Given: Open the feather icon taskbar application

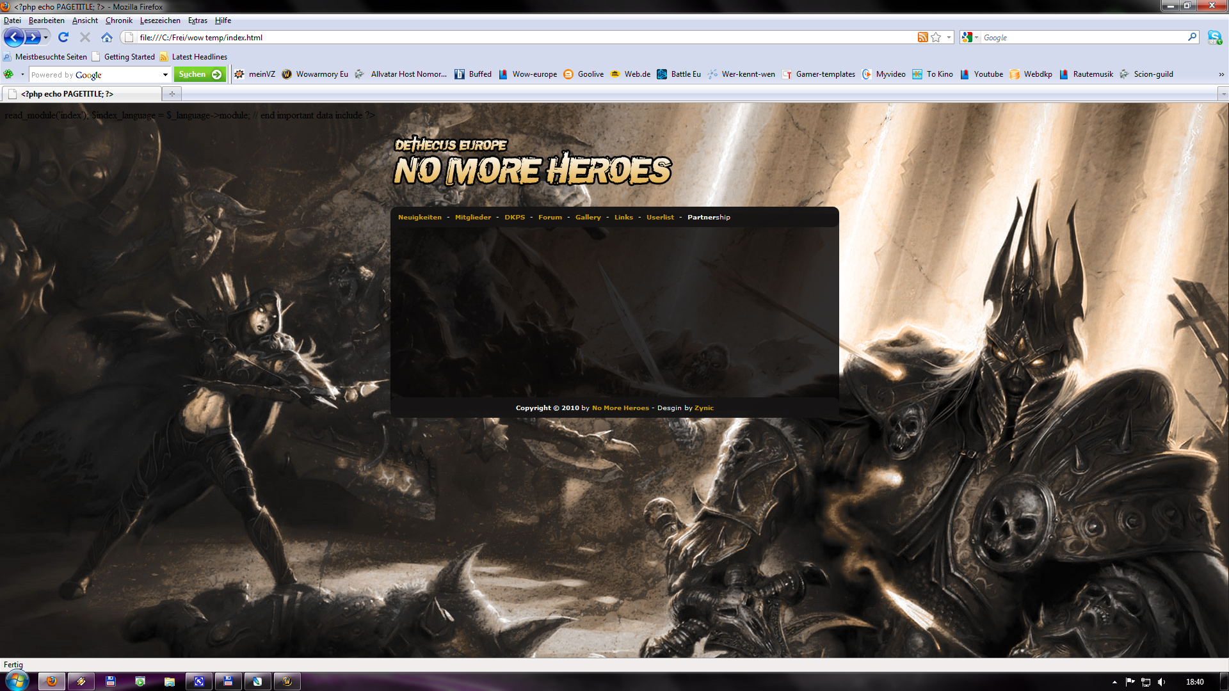Looking at the screenshot, I should coord(257,681).
